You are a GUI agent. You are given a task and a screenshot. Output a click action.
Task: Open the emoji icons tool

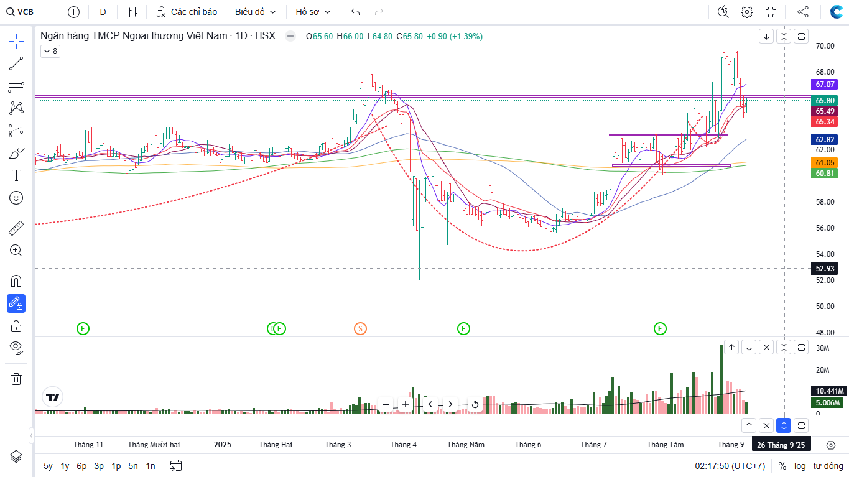click(16, 198)
